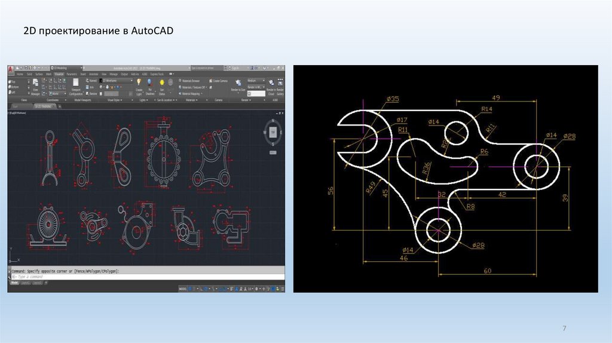Switch to the Insert ribbon tab
The height and width of the screenshot is (343, 612).
click(x=83, y=73)
